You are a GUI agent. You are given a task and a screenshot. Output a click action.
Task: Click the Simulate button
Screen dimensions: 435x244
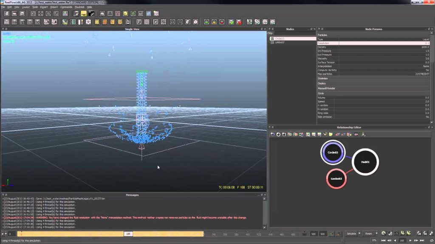click(x=351, y=234)
